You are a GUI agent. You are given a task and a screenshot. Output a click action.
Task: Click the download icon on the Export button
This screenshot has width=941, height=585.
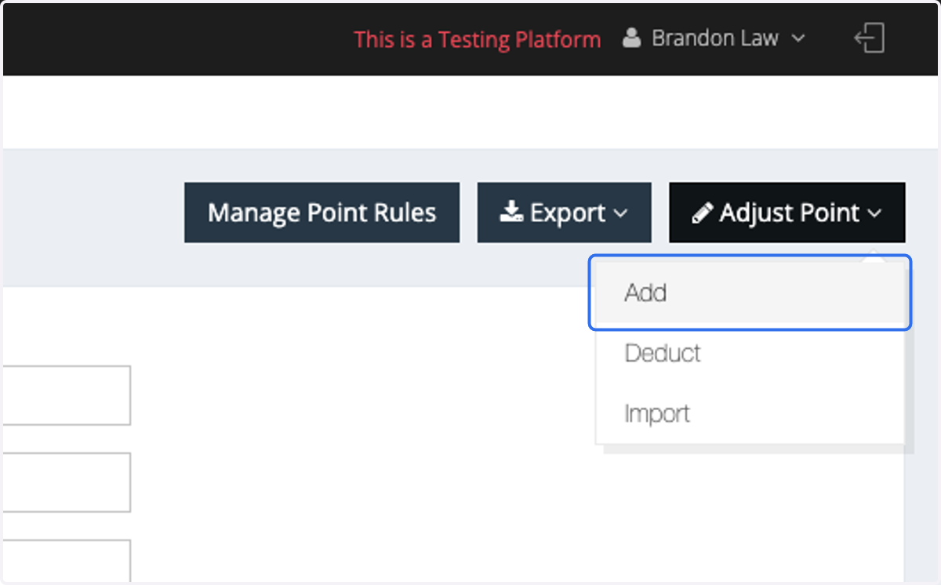tap(511, 213)
